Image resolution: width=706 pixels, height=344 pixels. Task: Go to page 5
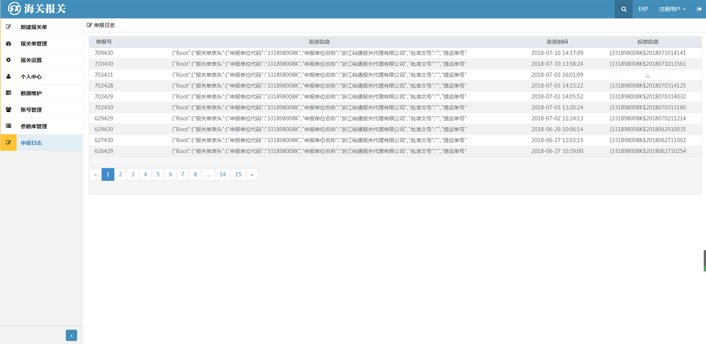click(158, 175)
